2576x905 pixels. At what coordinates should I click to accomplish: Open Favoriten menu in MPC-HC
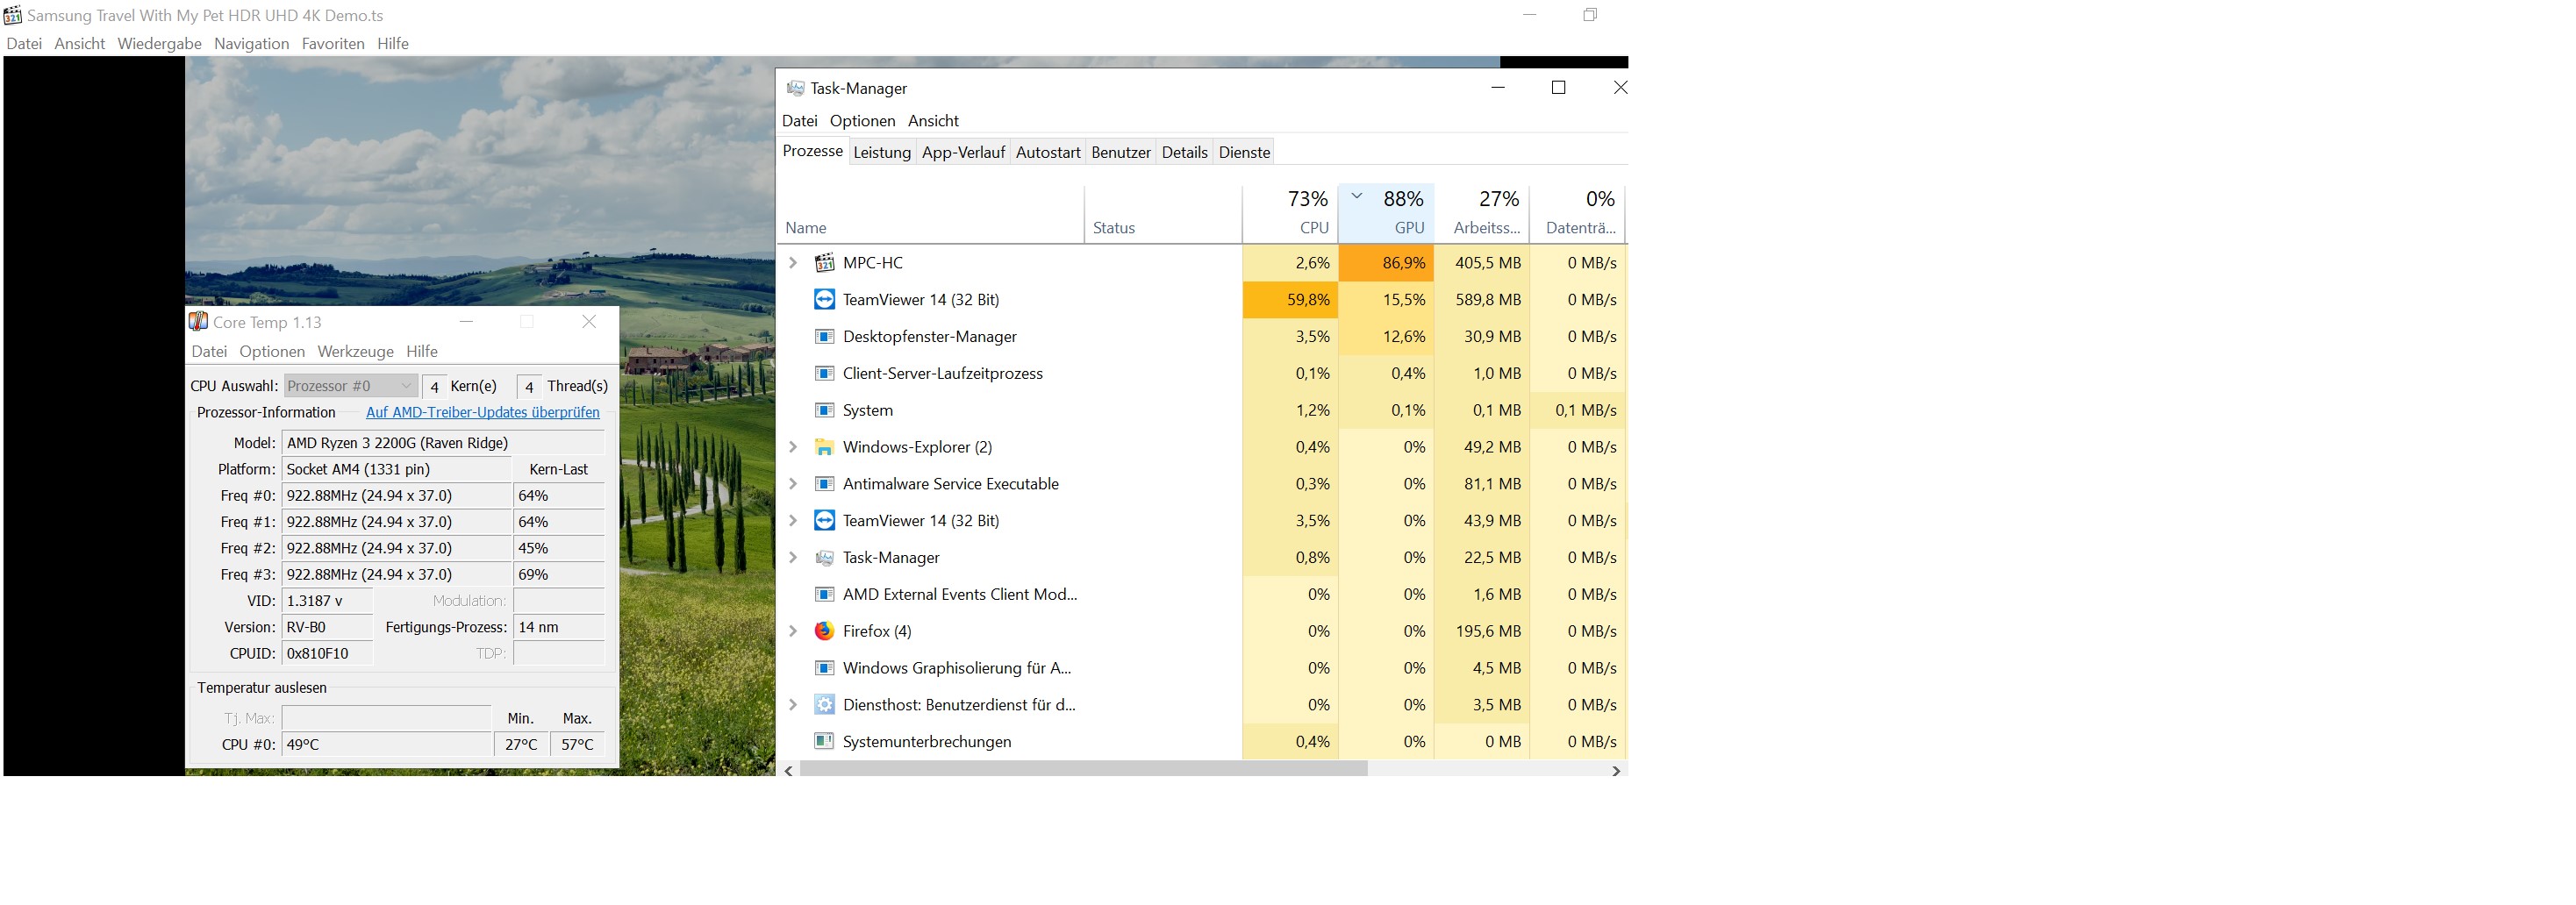click(333, 44)
